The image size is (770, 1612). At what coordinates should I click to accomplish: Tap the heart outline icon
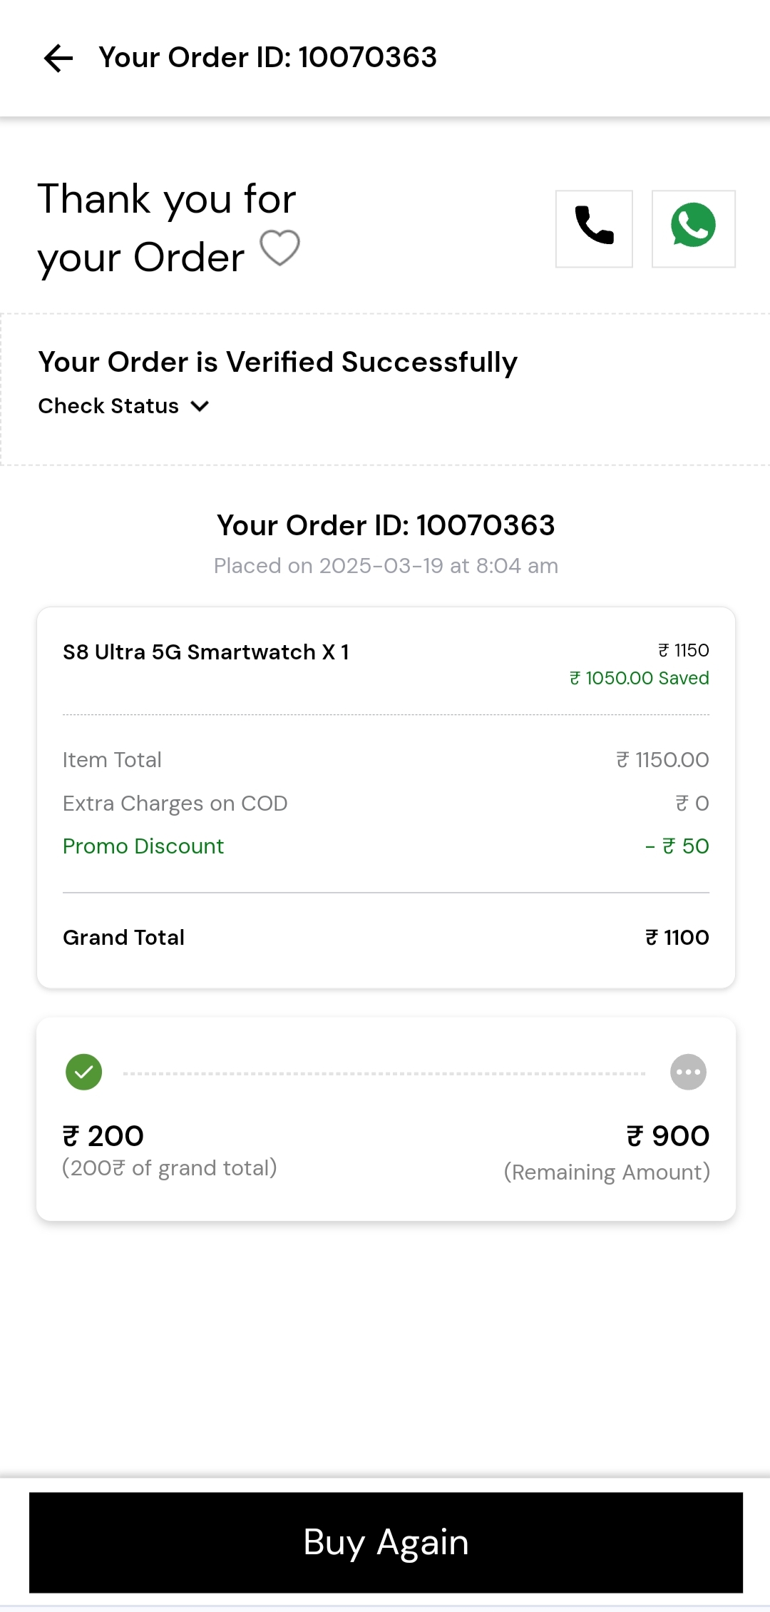[x=279, y=248]
